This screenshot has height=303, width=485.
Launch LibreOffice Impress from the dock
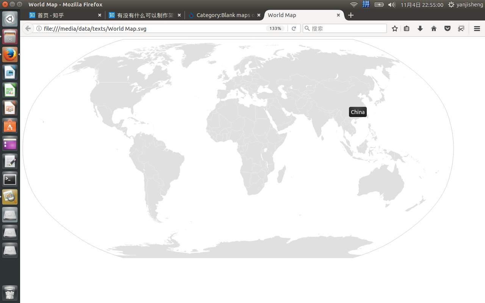point(10,108)
